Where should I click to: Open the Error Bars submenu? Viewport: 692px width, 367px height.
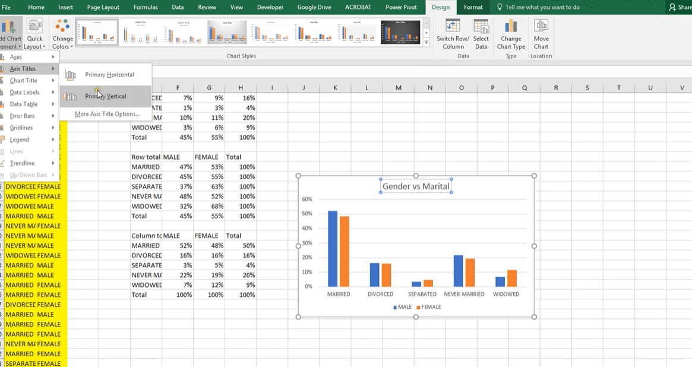click(29, 116)
